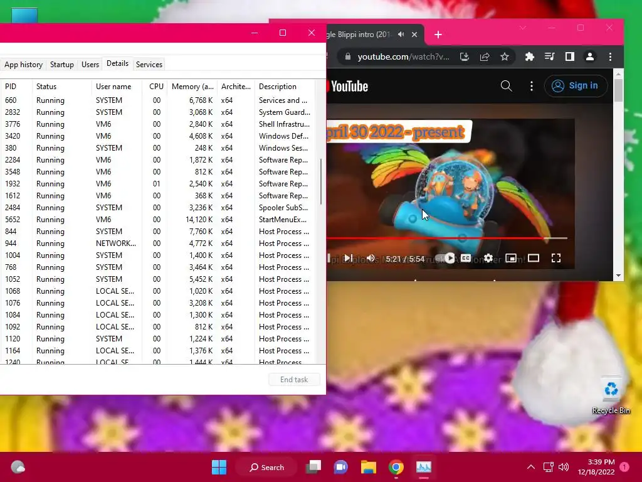This screenshot has width=642, height=482.
Task: Click the Task Manager list scrollbar
Action: pyautogui.click(x=321, y=181)
